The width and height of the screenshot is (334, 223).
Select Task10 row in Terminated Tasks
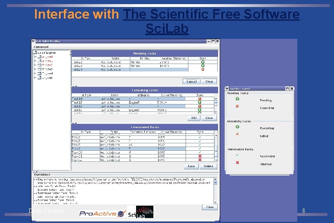pyautogui.click(x=143, y=152)
